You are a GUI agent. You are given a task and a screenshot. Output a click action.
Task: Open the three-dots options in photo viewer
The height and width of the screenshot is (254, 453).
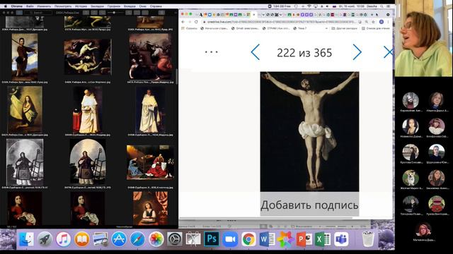click(211, 52)
